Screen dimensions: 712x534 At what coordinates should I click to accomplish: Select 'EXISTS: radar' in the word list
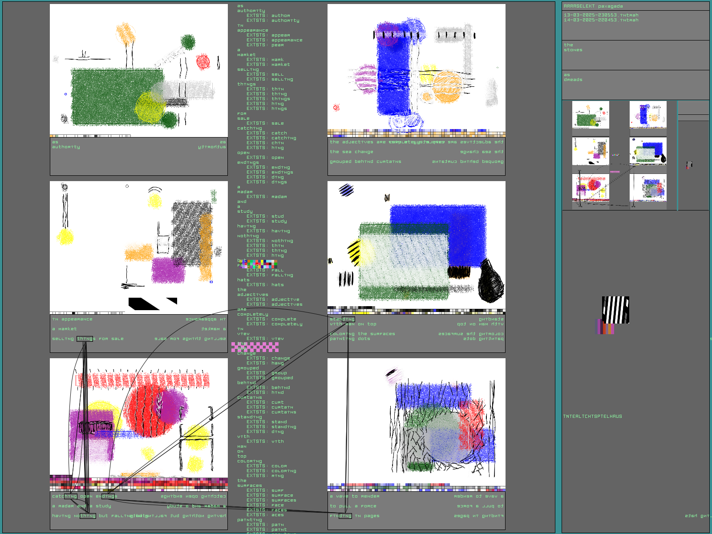click(267, 197)
